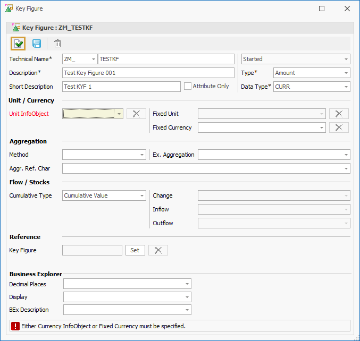Click the Short Description input field
The width and height of the screenshot is (360, 341).
[121, 87]
